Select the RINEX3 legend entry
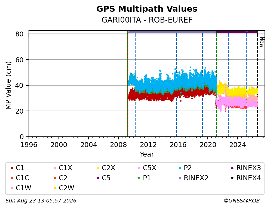The height and width of the screenshot is (209, 270). (246, 168)
